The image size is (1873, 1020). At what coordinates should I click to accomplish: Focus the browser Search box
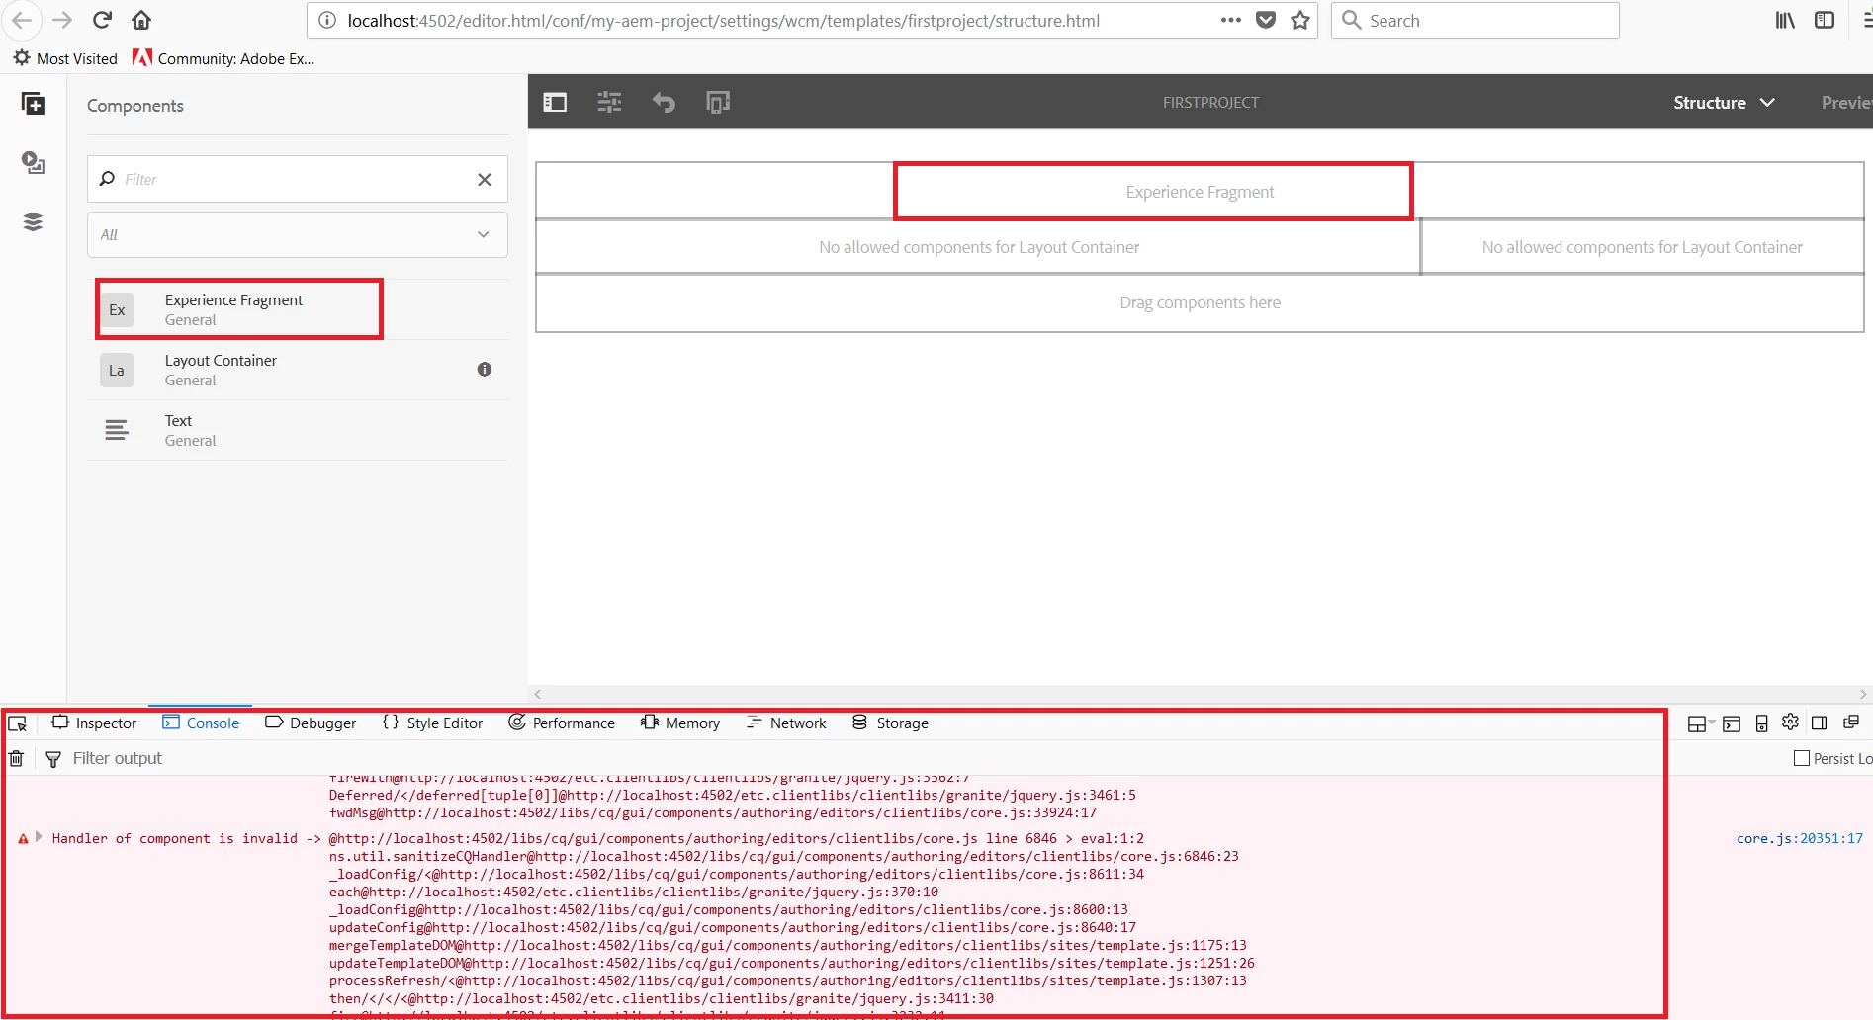coord(1475,20)
